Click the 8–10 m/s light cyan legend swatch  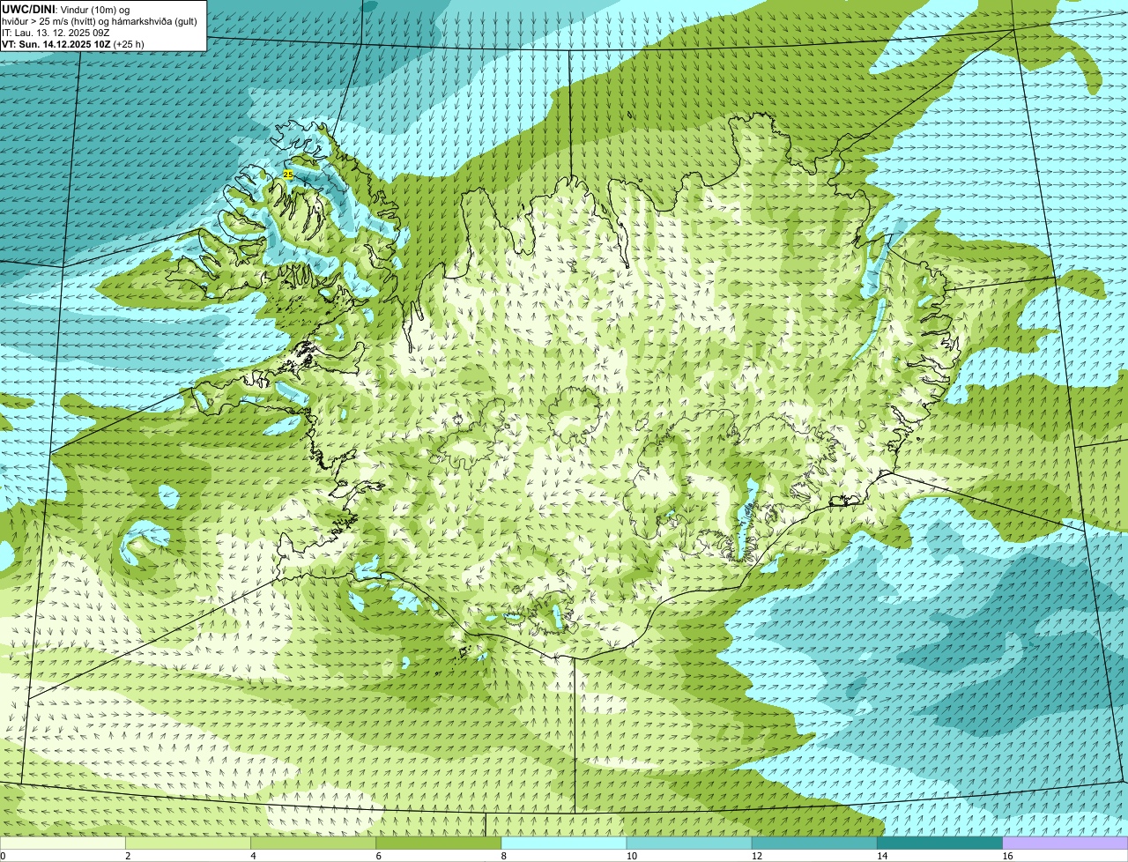click(564, 843)
